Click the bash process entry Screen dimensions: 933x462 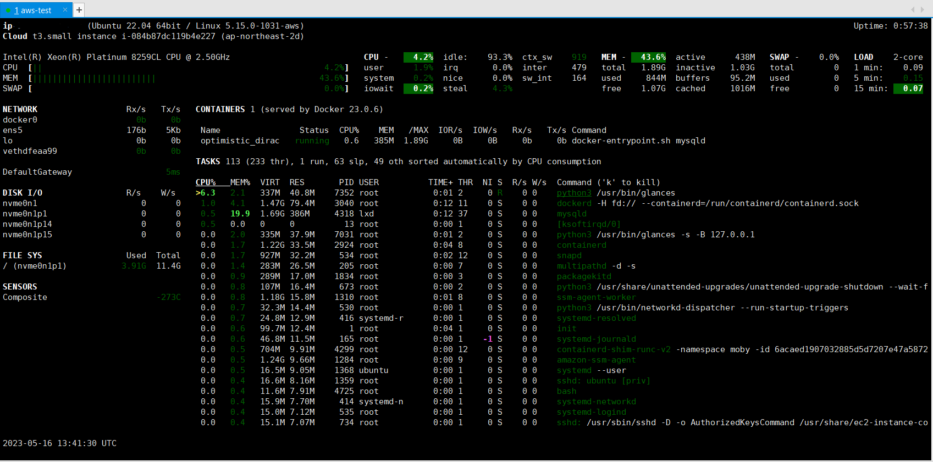(x=567, y=391)
